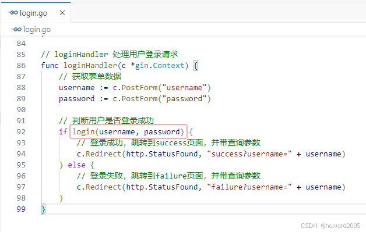
Task: Select the login.go editor tab
Action: [36, 13]
